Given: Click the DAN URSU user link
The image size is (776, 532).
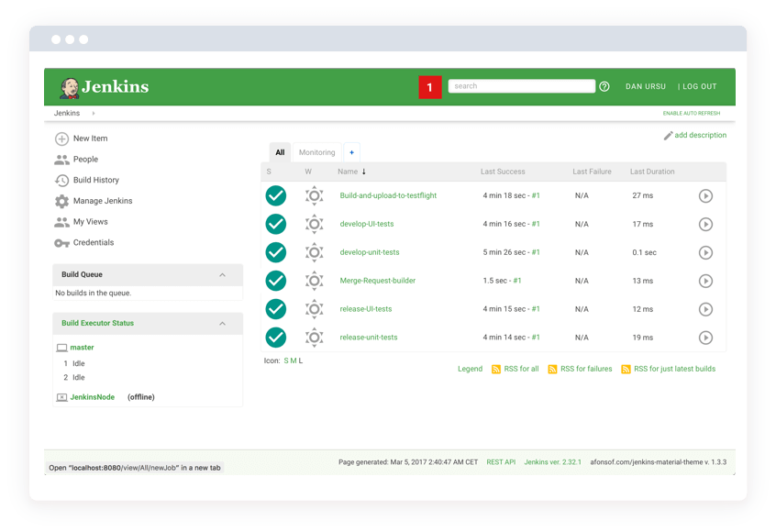Looking at the screenshot, I should 646,86.
